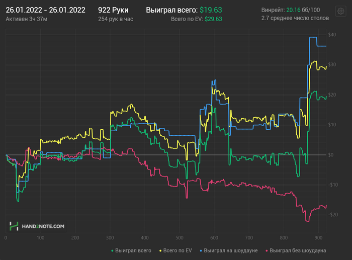Click the $0 y-axis label
This screenshot has height=260, width=352.
pyautogui.click(x=331, y=155)
